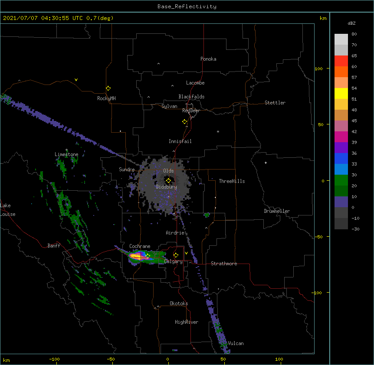Click the HighRiver city label

point(187,322)
